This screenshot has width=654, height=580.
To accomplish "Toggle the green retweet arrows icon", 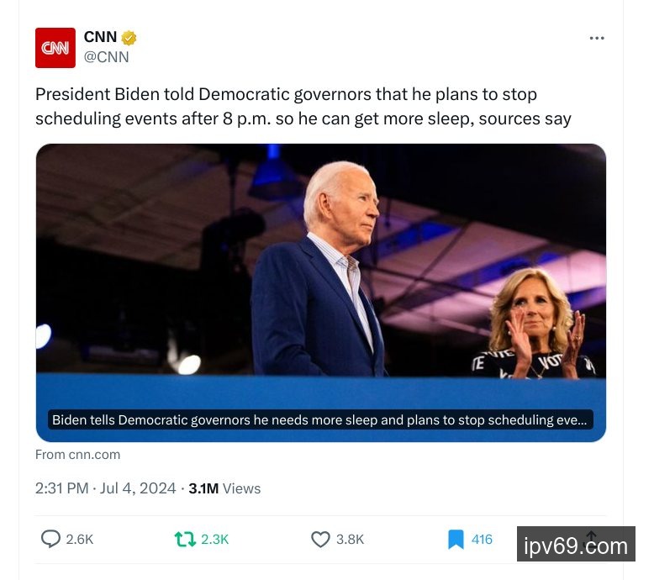I will click(184, 539).
